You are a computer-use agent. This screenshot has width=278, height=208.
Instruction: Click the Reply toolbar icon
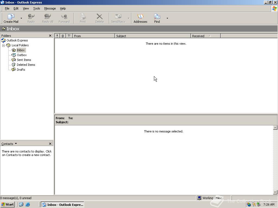point(31,18)
